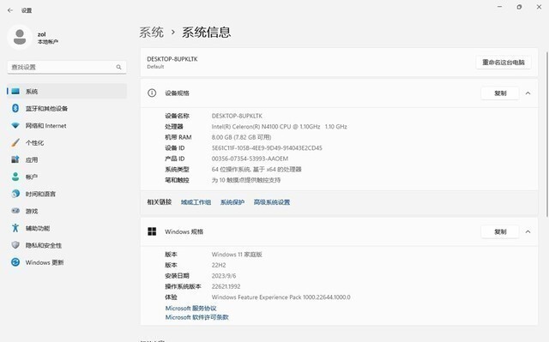Click the 设备规格 info icon
The height and width of the screenshot is (342, 549).
tap(152, 93)
